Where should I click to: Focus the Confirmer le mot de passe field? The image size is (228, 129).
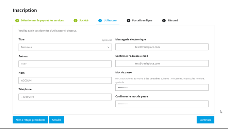click(162, 104)
